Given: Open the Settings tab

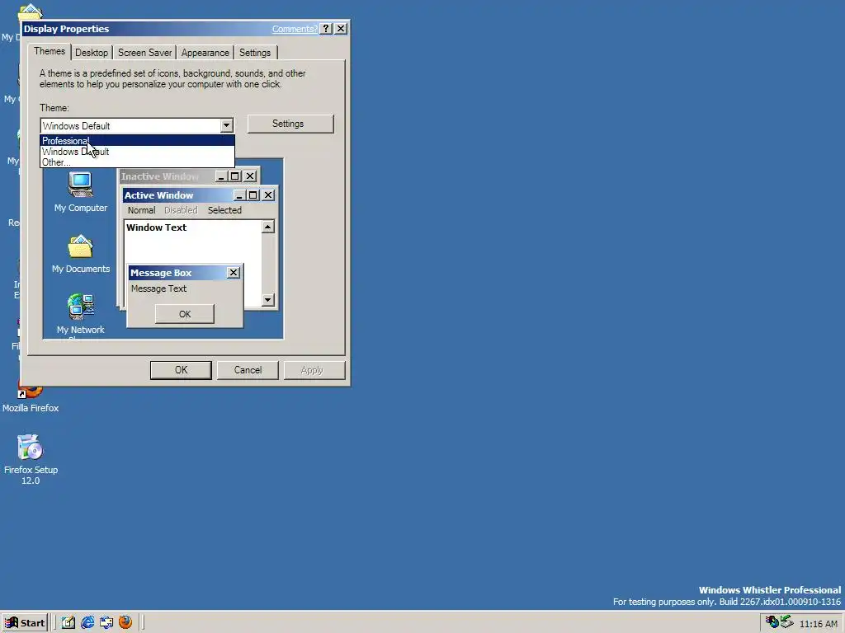Looking at the screenshot, I should coord(255,53).
